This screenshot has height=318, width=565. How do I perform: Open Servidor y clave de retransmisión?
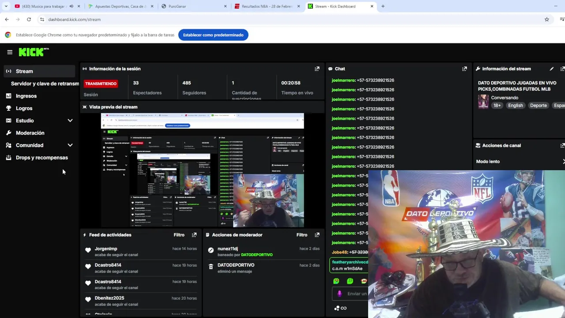(45, 83)
